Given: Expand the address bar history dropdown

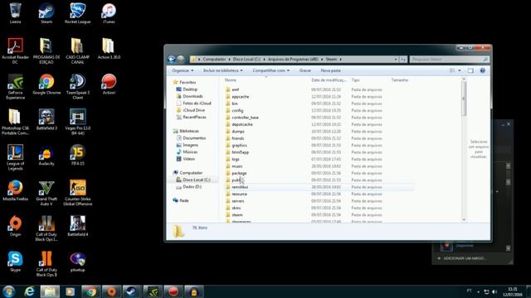Looking at the screenshot, I should (x=396, y=59).
